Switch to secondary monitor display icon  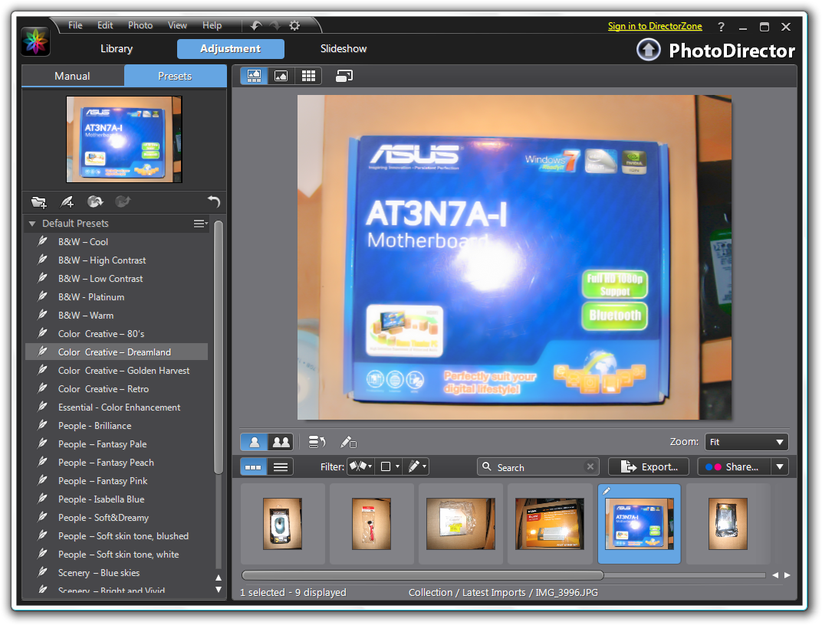(x=344, y=76)
